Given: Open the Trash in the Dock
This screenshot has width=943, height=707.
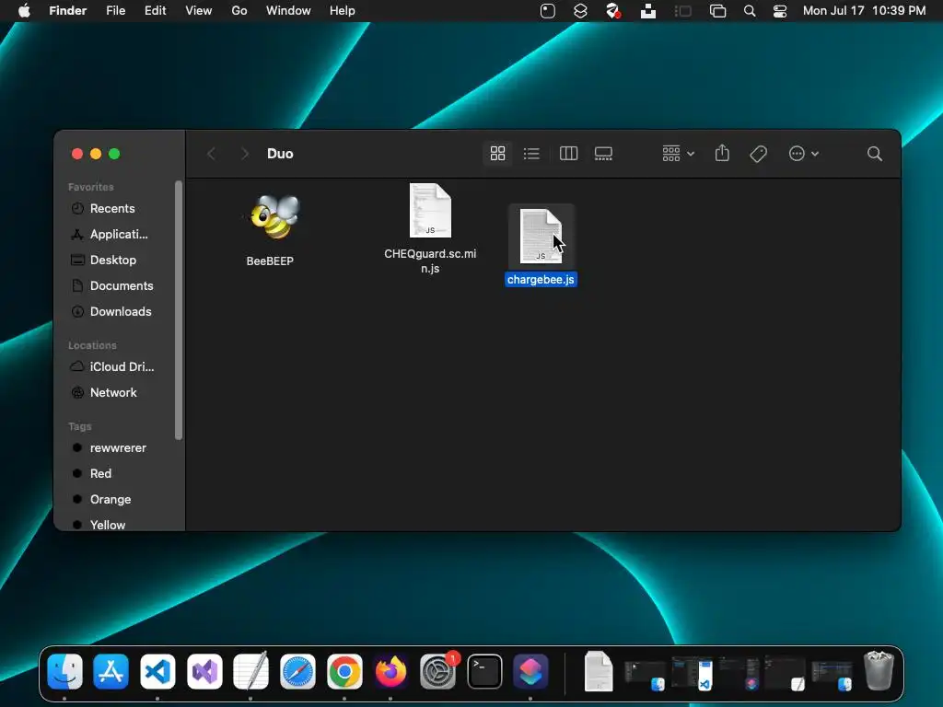Looking at the screenshot, I should coord(879,670).
